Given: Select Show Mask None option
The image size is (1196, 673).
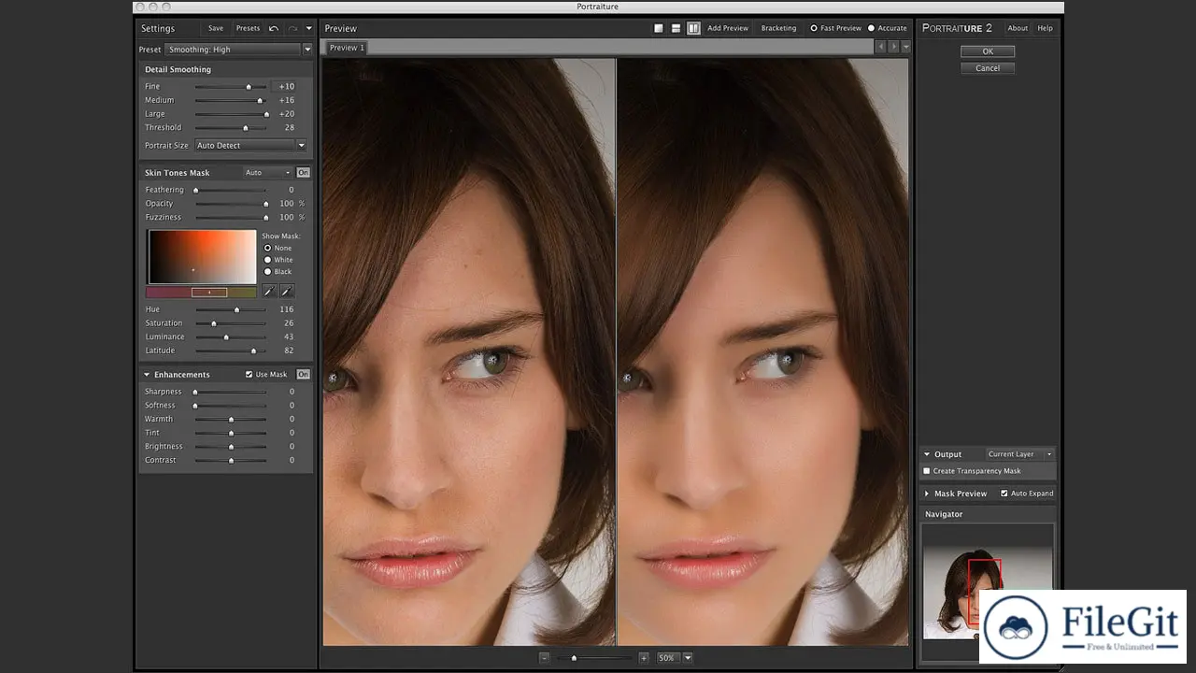Looking at the screenshot, I should click(268, 249).
